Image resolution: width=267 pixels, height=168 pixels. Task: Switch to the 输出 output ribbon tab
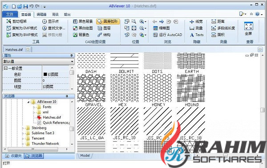point(67,15)
